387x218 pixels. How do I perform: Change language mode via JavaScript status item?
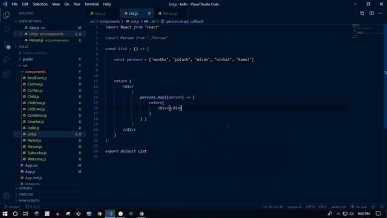[x=339, y=206]
